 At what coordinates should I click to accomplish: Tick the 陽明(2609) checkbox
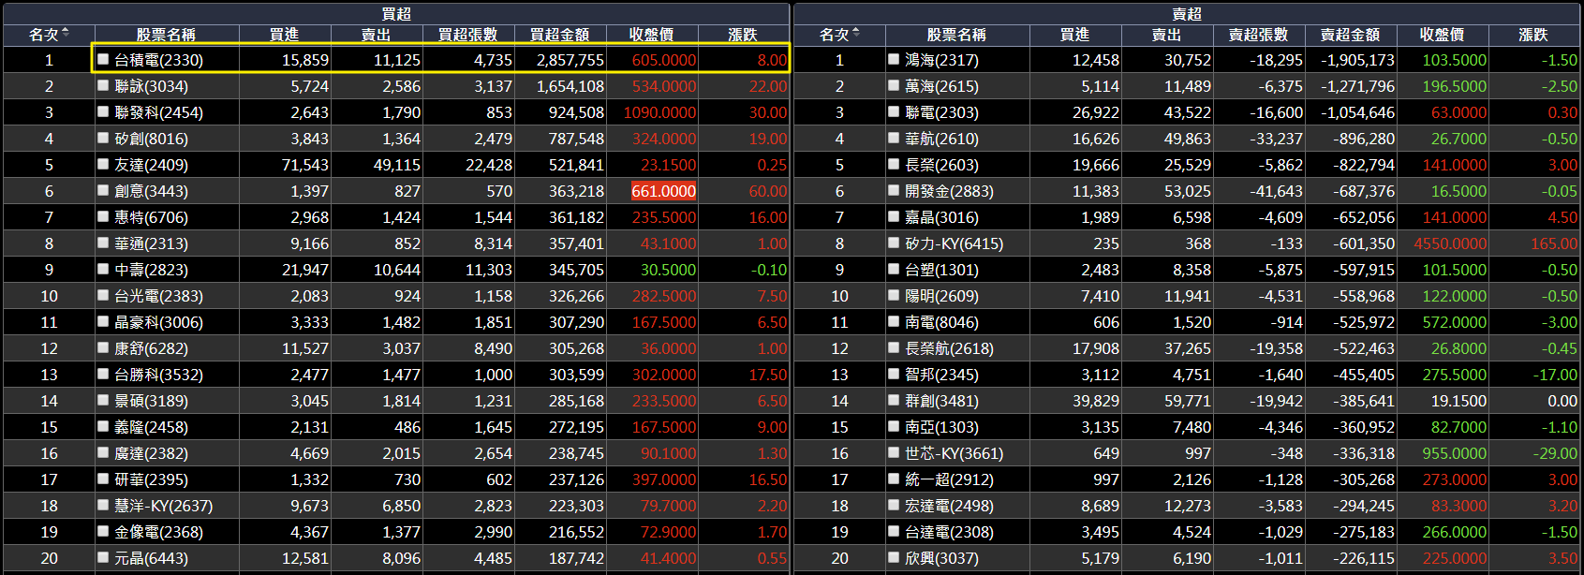click(894, 295)
